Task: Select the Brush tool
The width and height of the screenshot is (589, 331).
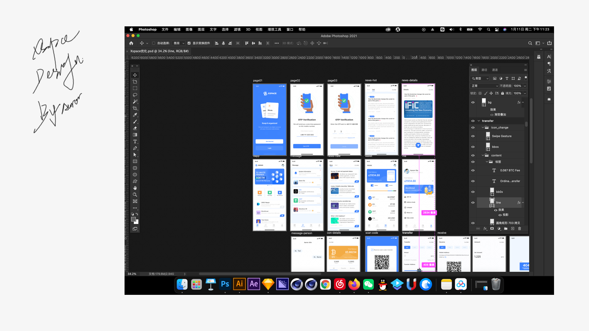Action: tap(135, 122)
